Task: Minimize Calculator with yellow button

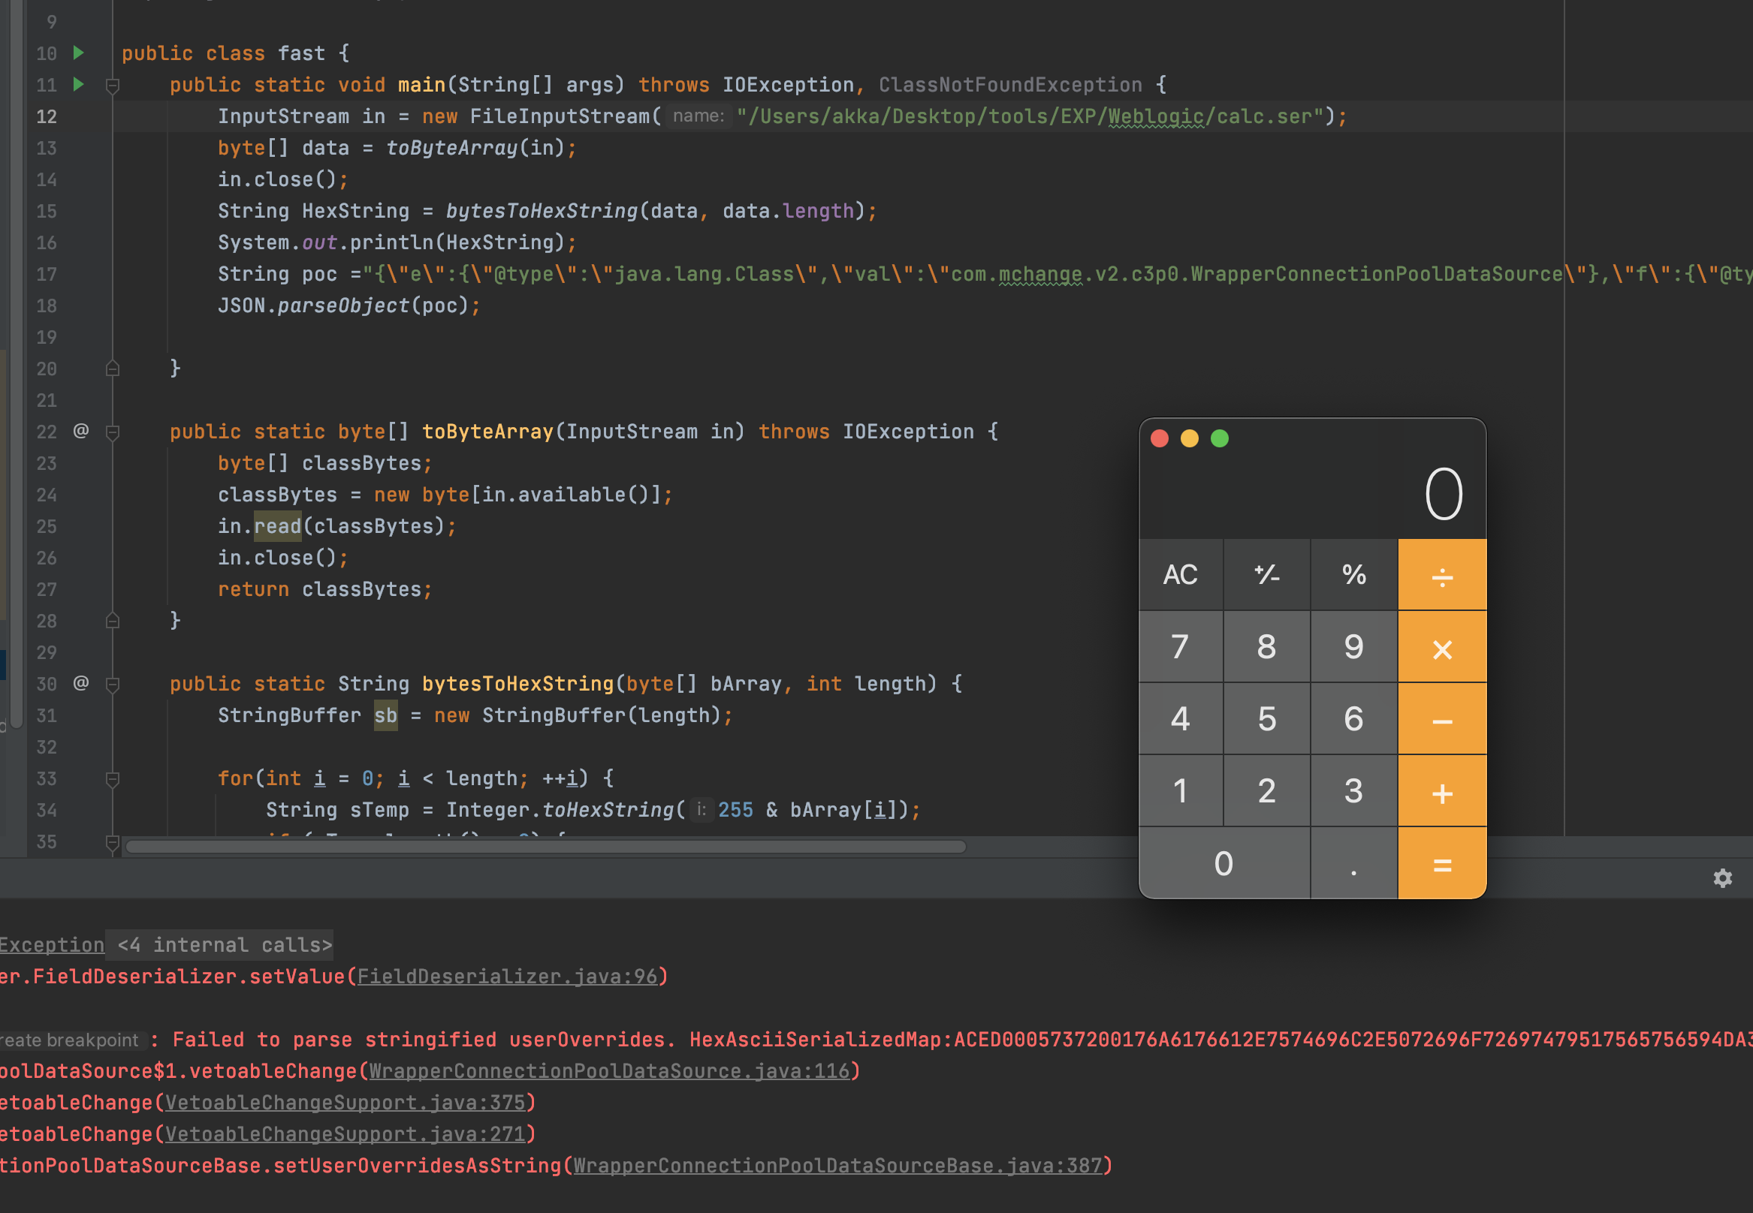Action: coord(1190,438)
